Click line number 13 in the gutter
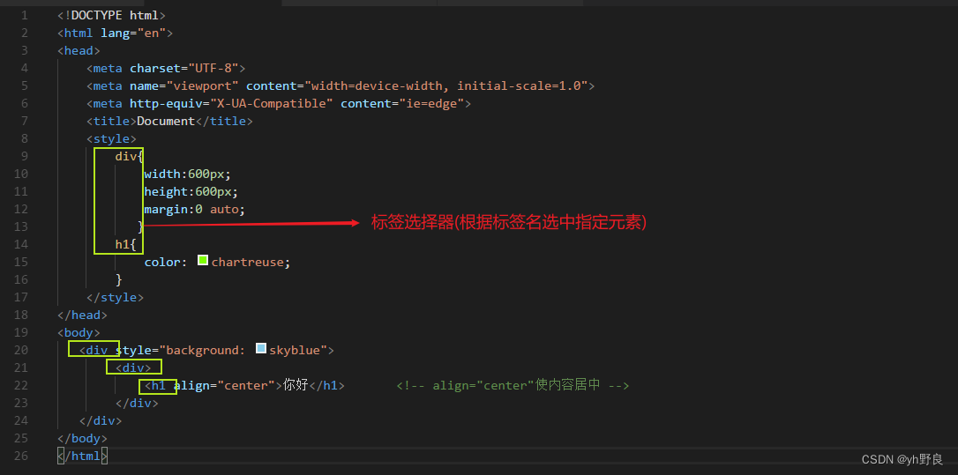958x475 pixels. pos(21,226)
